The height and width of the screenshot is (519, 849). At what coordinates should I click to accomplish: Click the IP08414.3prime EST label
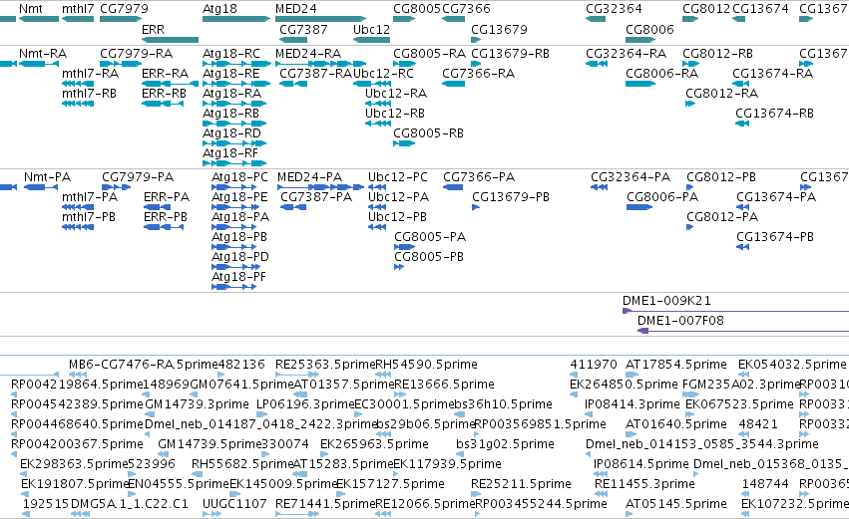[632, 404]
